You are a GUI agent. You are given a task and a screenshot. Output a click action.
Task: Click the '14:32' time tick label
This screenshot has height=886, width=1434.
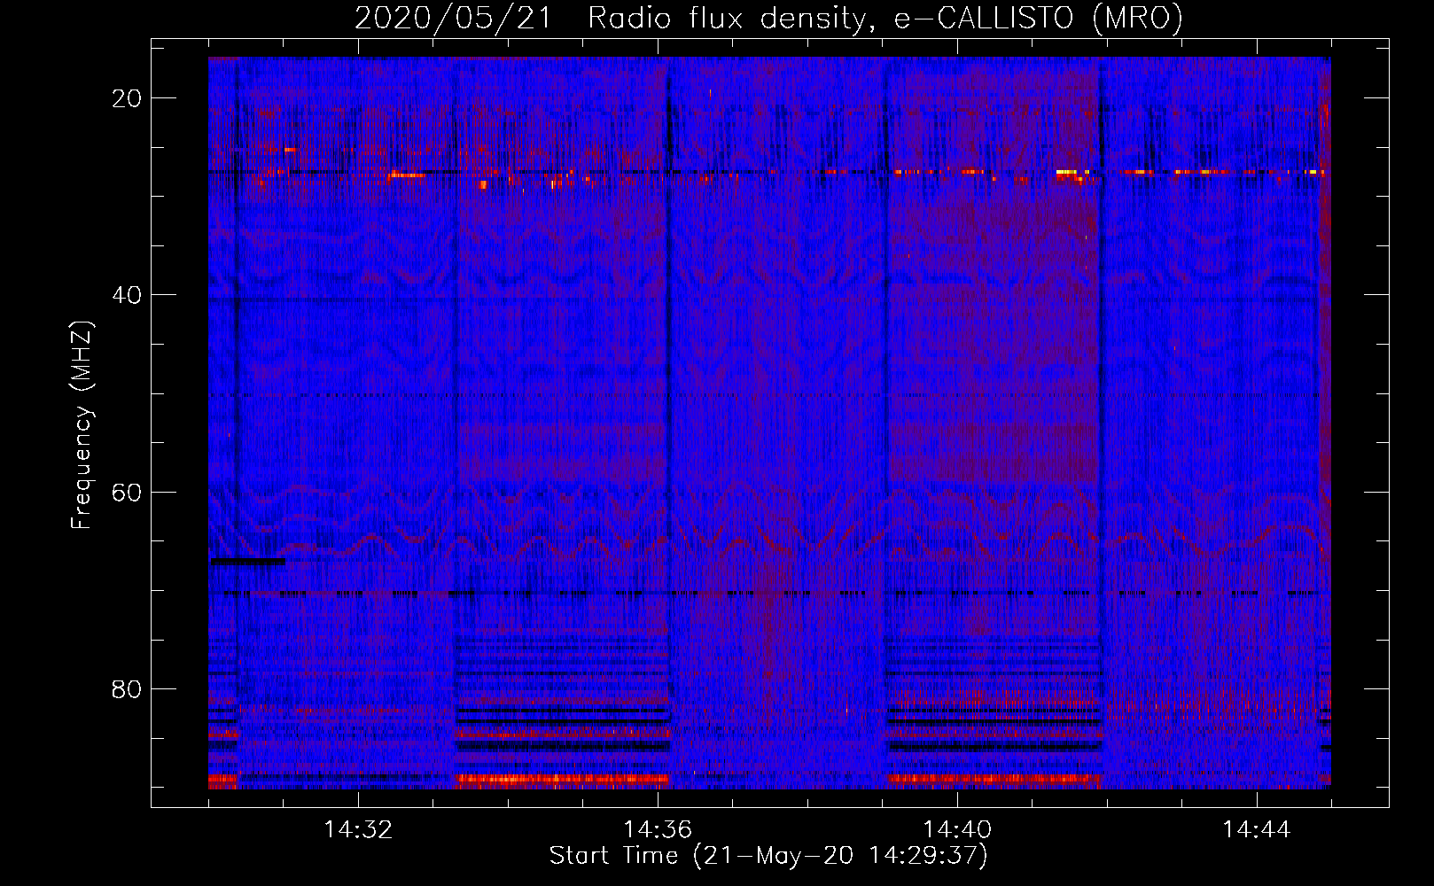click(x=358, y=830)
